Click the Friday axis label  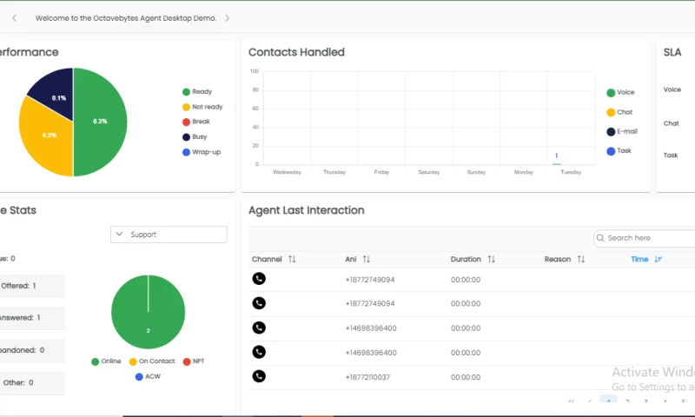[381, 172]
